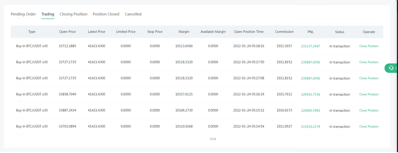Image resolution: width=398 pixels, height=153 pixels.
Task: Select PNL value 230887.6956 of 05:17:50 order
Action: coord(310,62)
